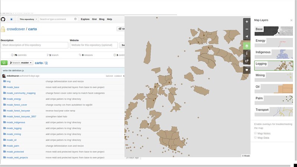Image resolution: width=297 pixels, height=167 pixels.
Task: Close the Map Layers panel
Action: tap(291, 20)
